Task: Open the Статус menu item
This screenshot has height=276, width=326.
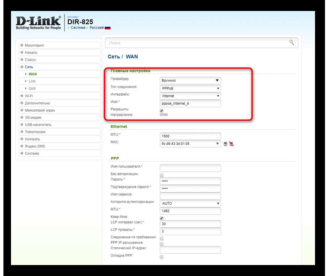Action: click(x=59, y=60)
